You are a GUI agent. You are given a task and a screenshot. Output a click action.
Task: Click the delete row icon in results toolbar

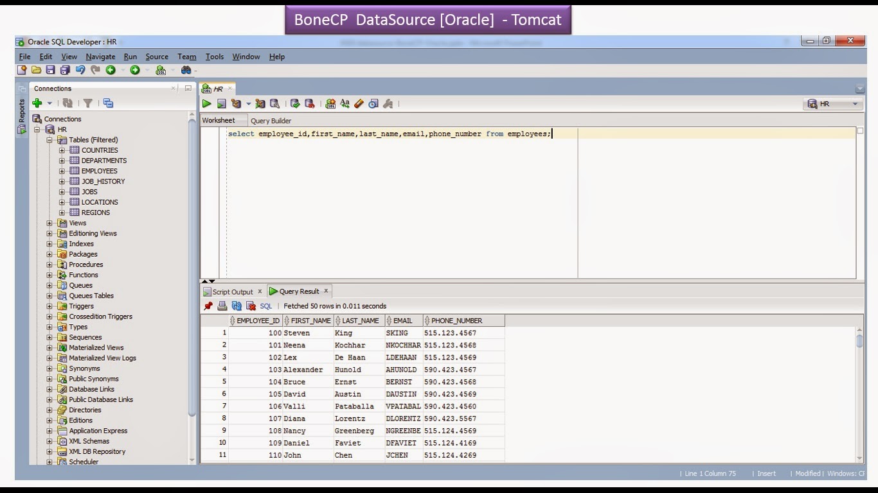[x=251, y=306]
